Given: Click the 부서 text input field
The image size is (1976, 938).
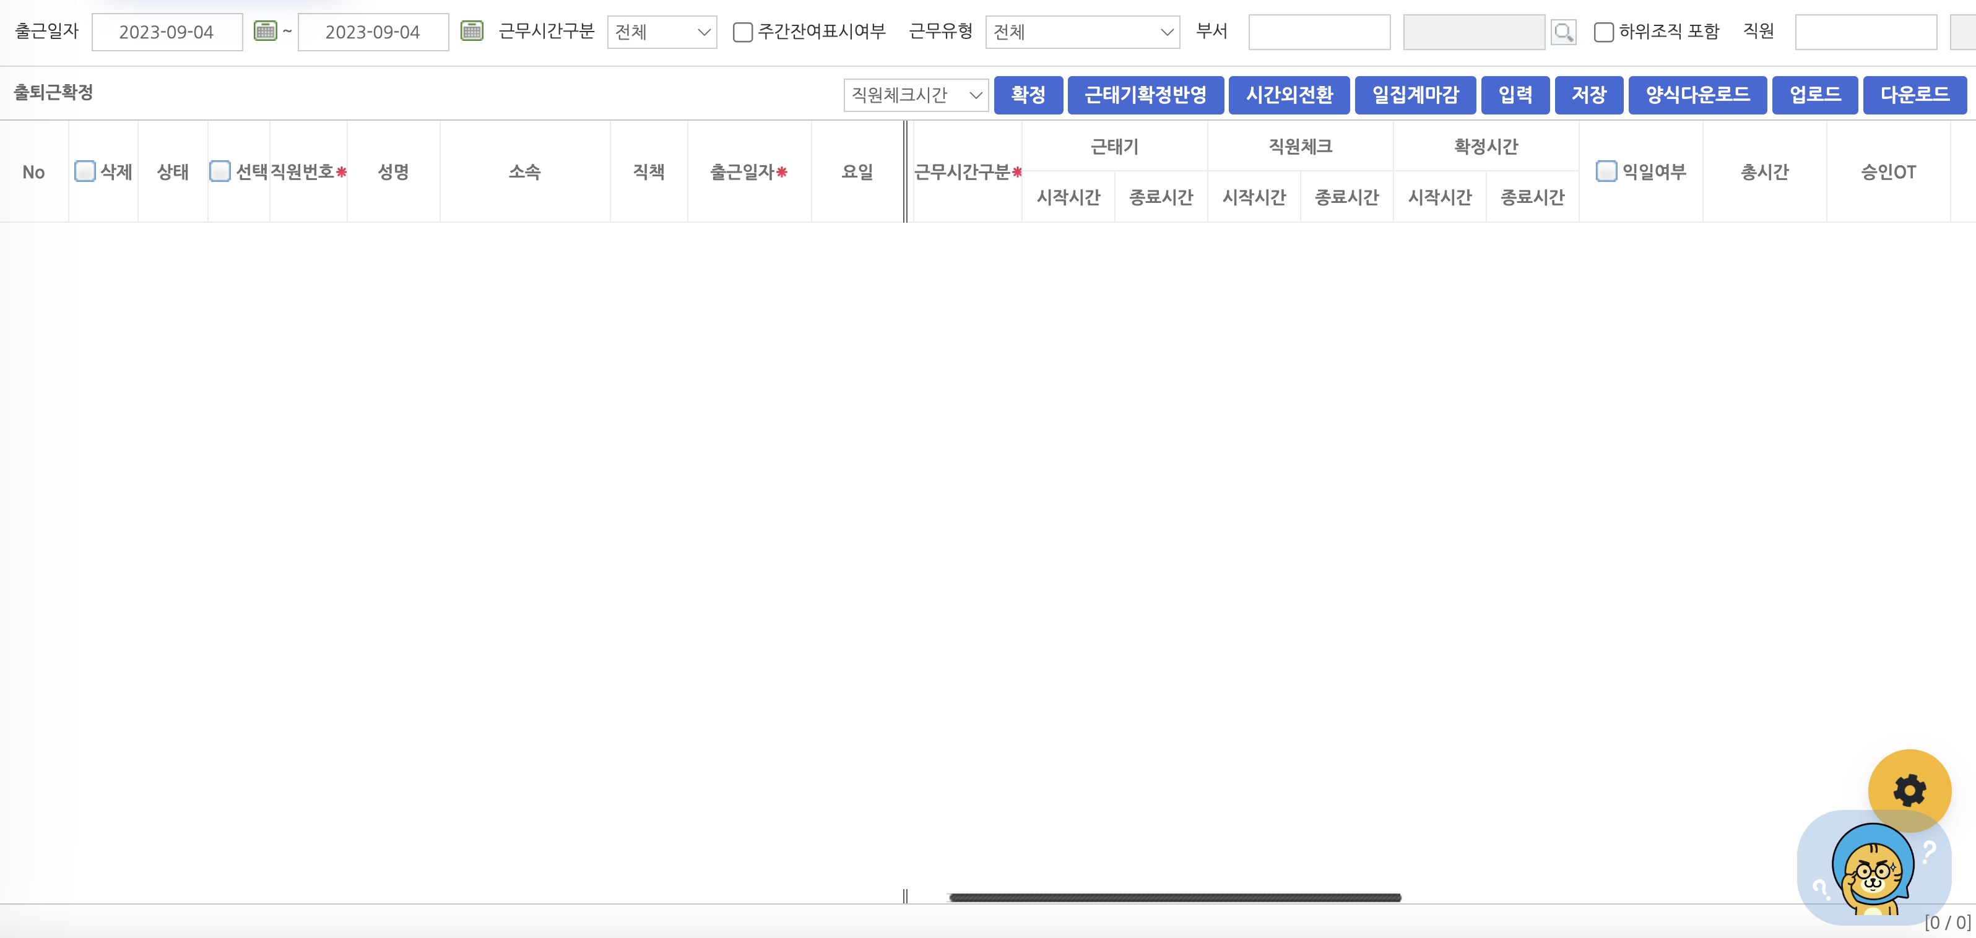Looking at the screenshot, I should [x=1319, y=32].
